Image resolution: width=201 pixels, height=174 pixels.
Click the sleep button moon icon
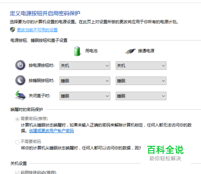tap(21, 81)
